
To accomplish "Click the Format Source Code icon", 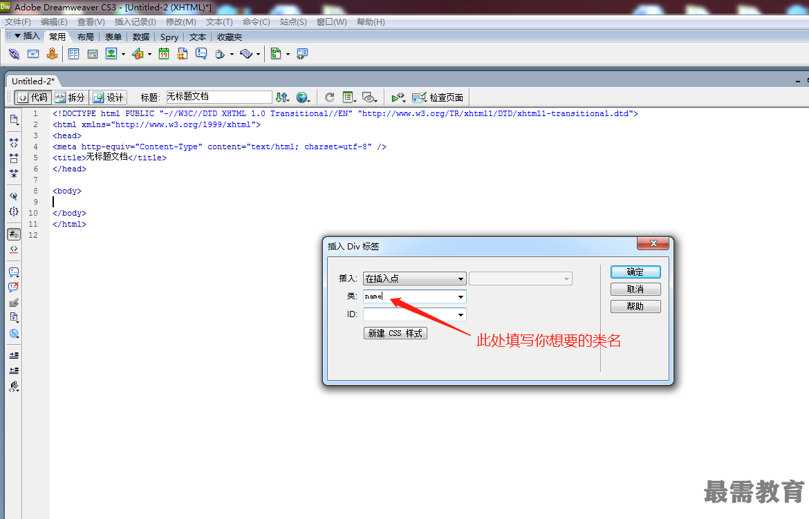I will tap(14, 386).
